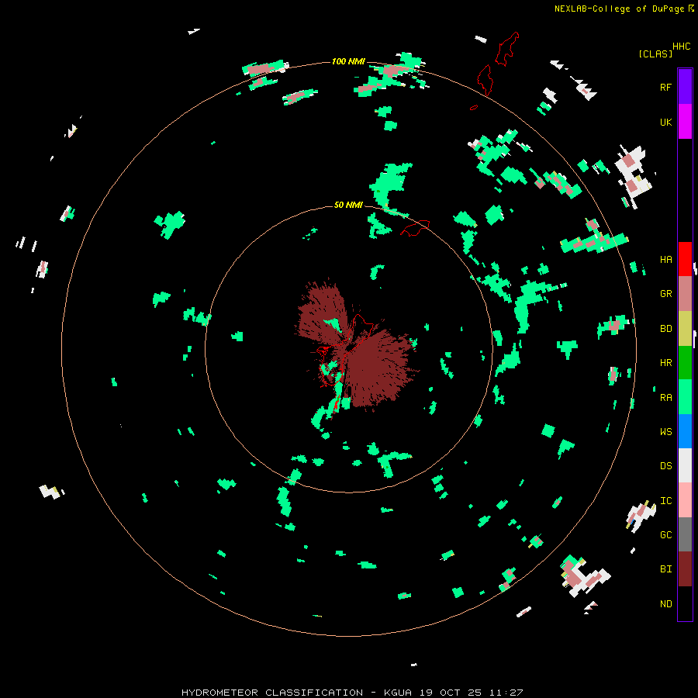698x698 pixels.
Task: Click the 'ND' legend label
Action: click(x=665, y=604)
